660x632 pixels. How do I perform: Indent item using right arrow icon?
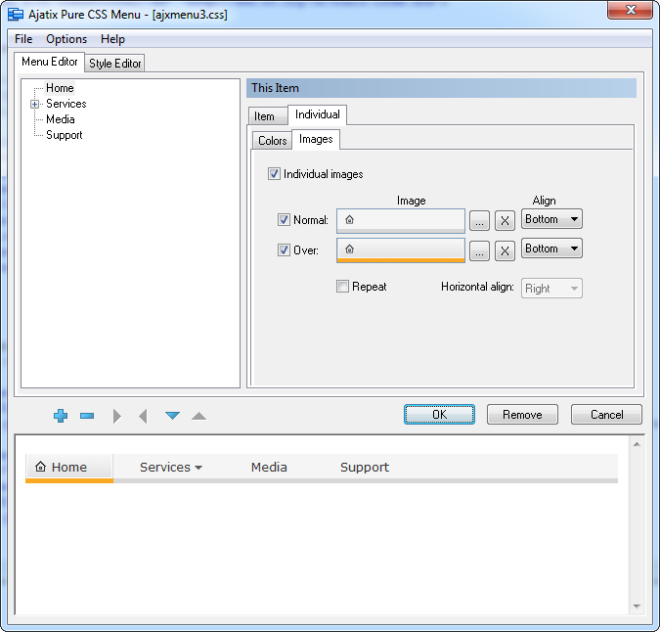click(x=117, y=416)
